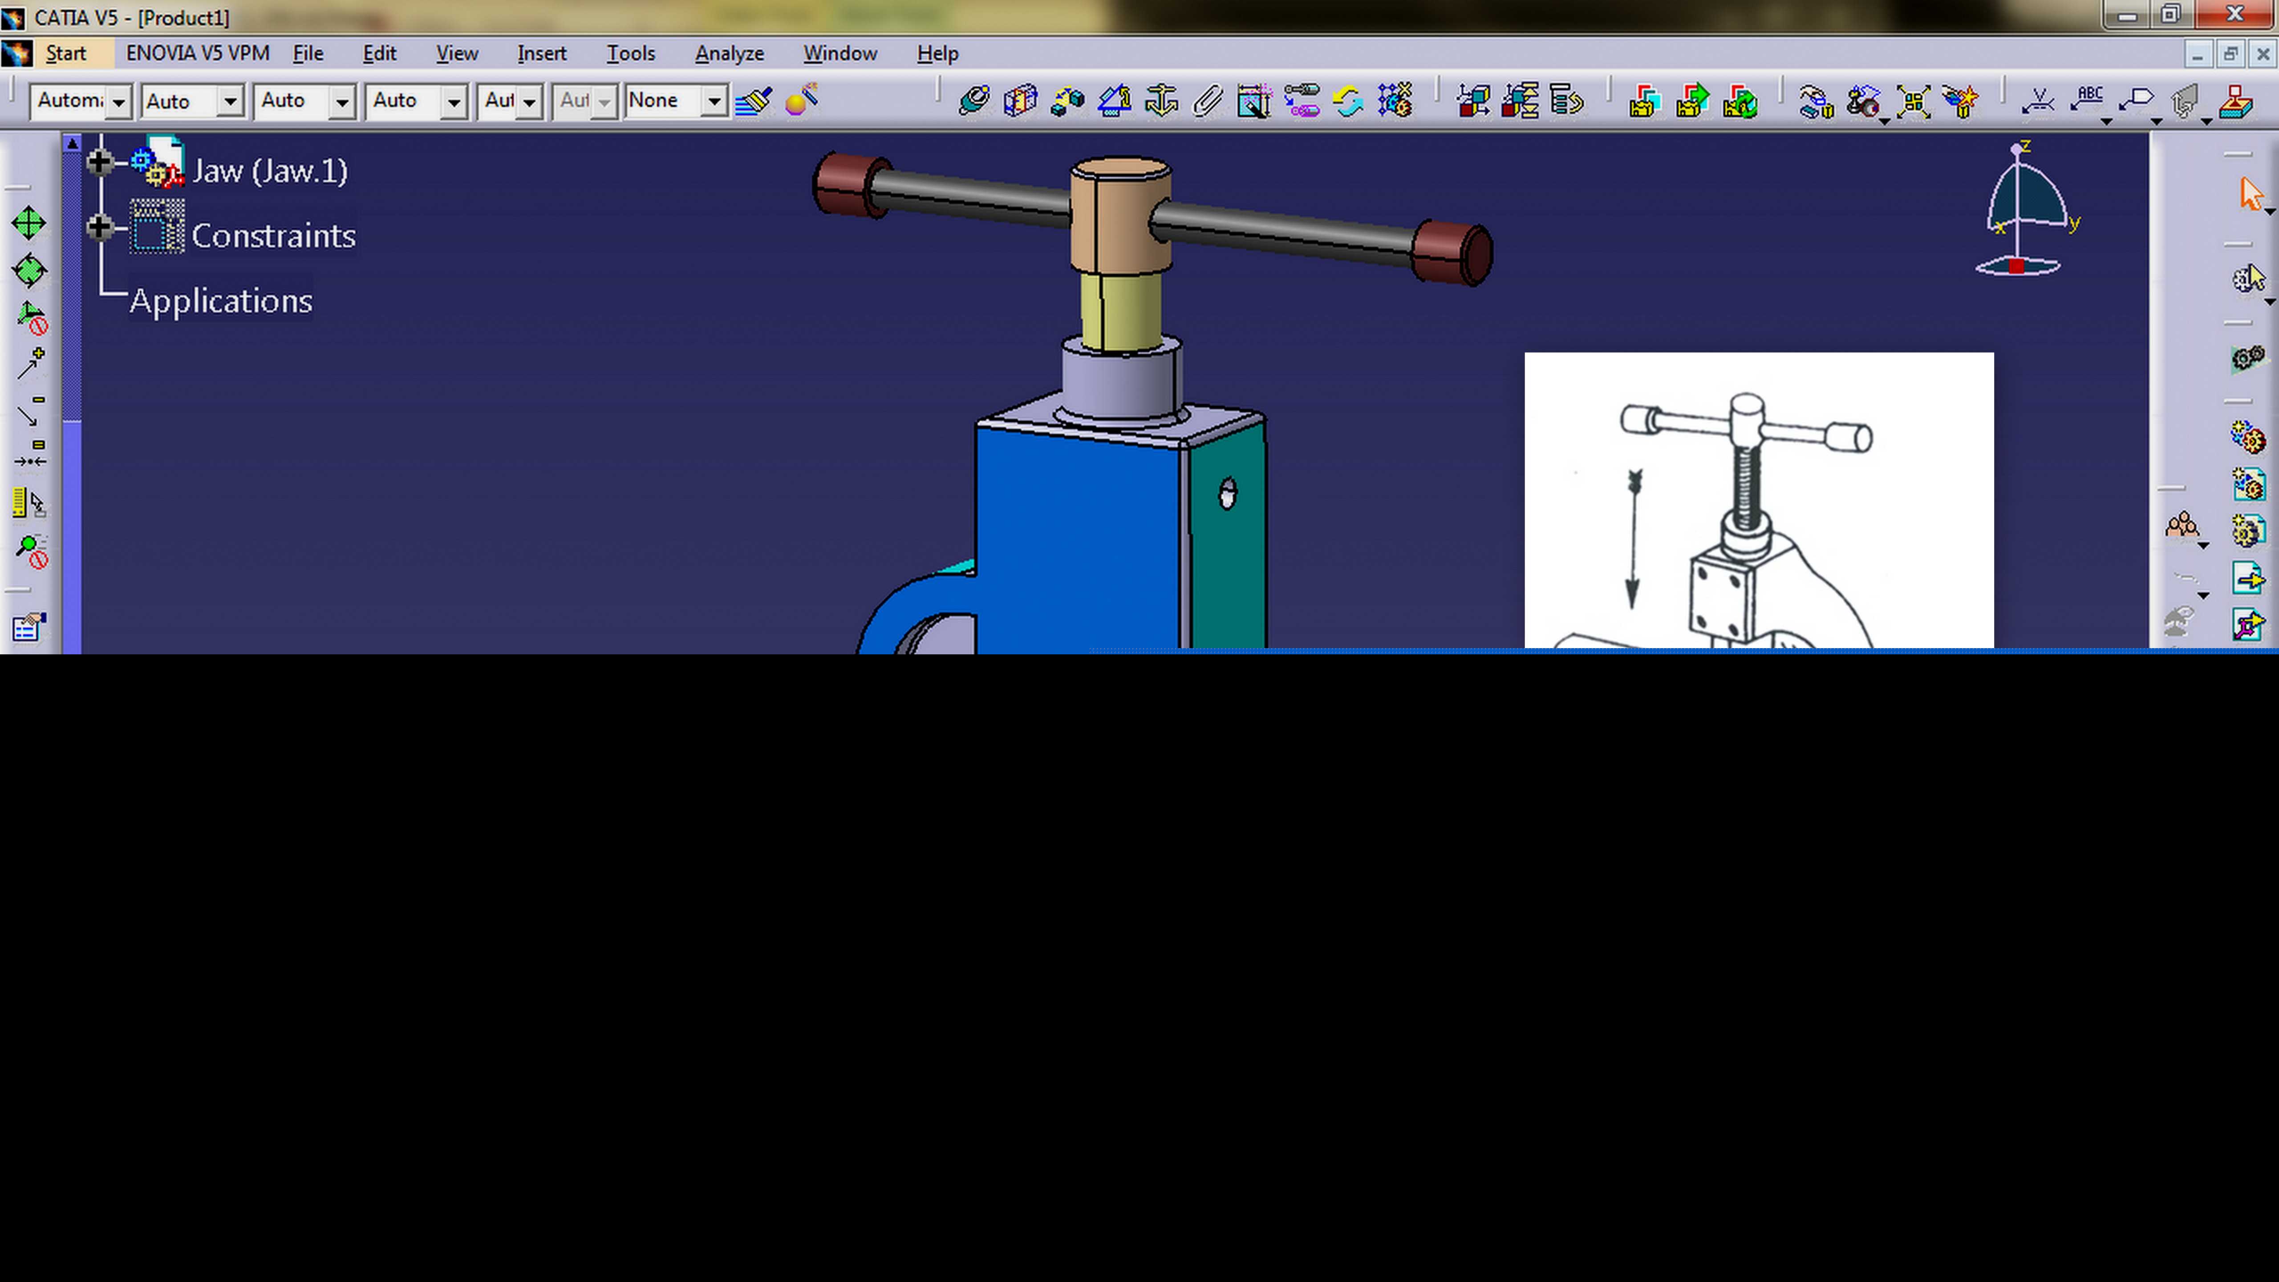Select the Quick Constraint tool
Image resolution: width=2279 pixels, height=1282 pixels.
1253,101
